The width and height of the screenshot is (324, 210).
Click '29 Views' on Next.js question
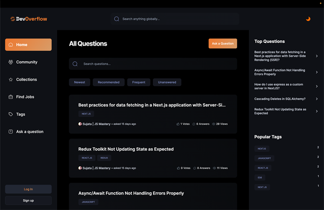pyautogui.click(x=222, y=124)
